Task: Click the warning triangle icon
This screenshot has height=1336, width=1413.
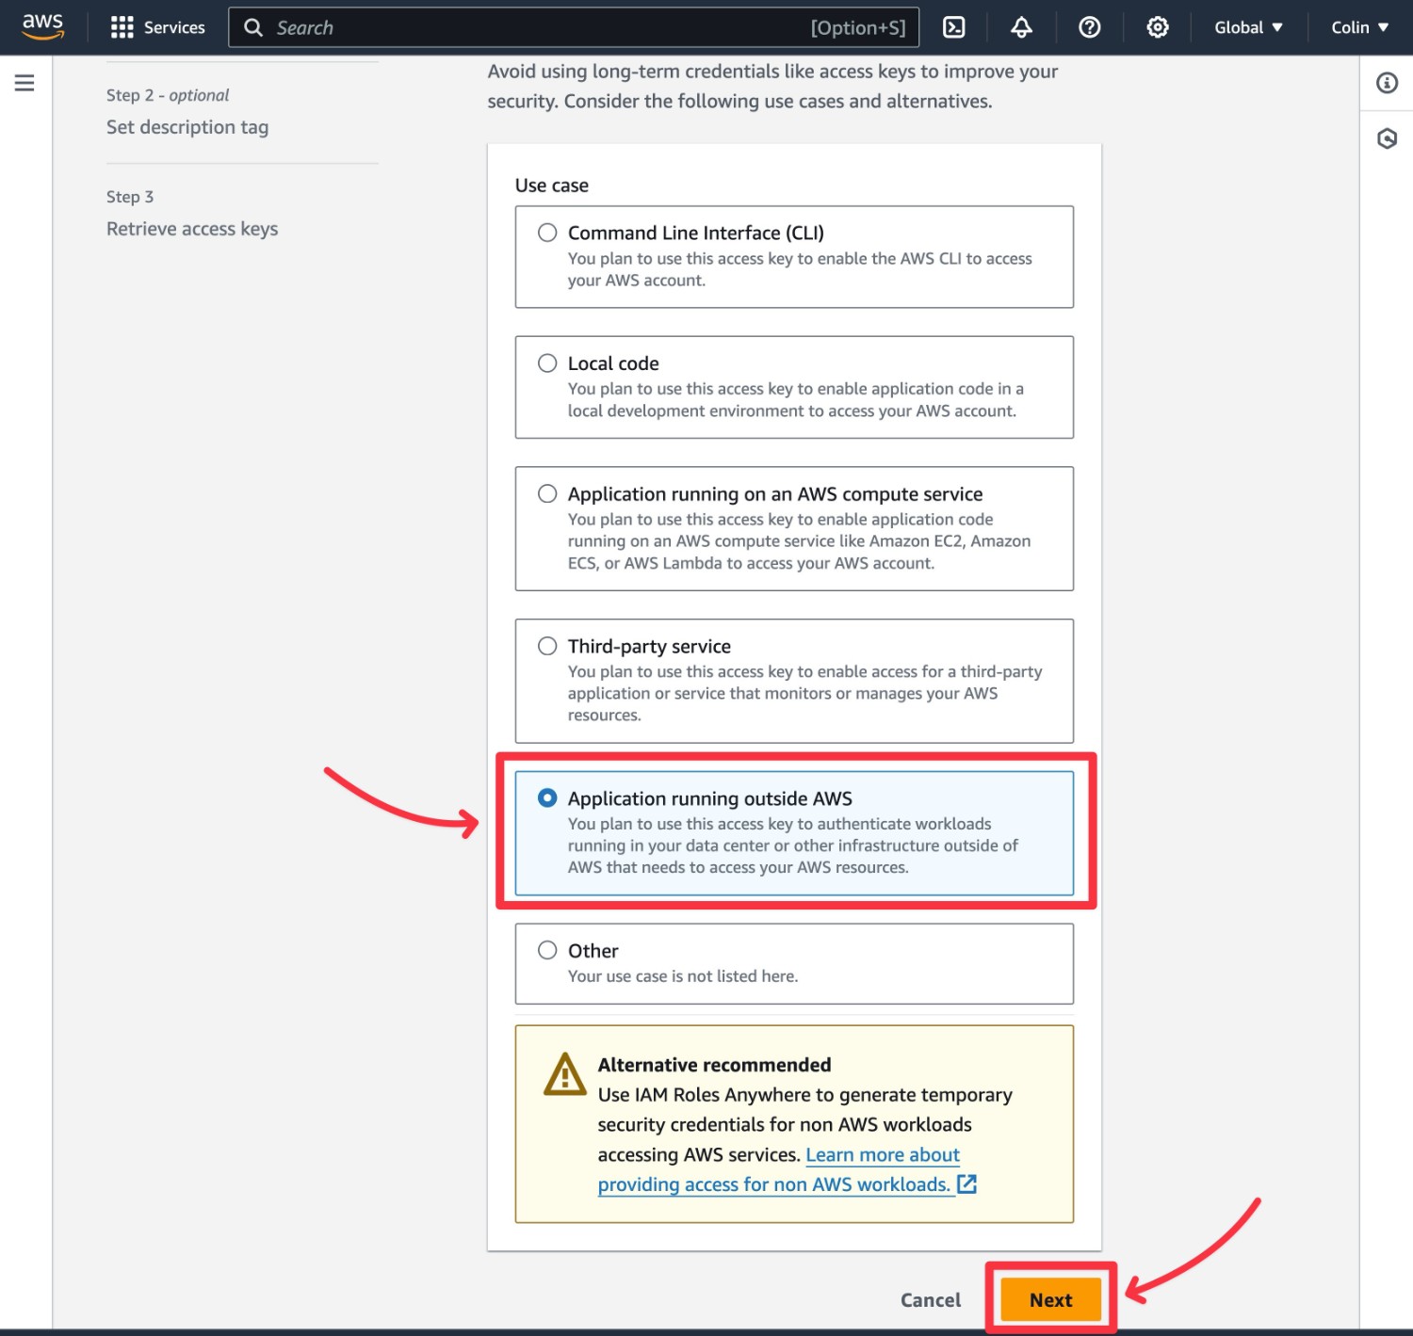Action: pos(565,1074)
